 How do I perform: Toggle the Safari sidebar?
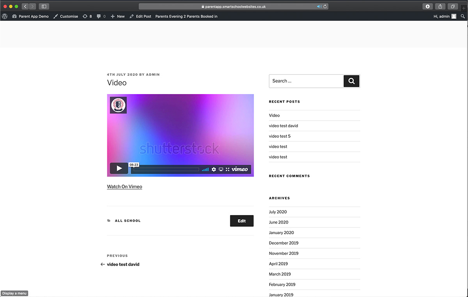coord(44,7)
